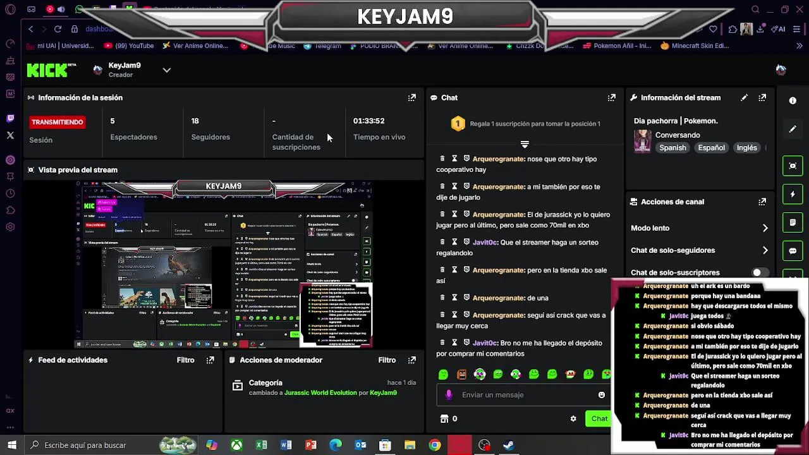Screen dimensions: 809x455
Task: Open the emoji picker in message box
Action: click(x=602, y=395)
